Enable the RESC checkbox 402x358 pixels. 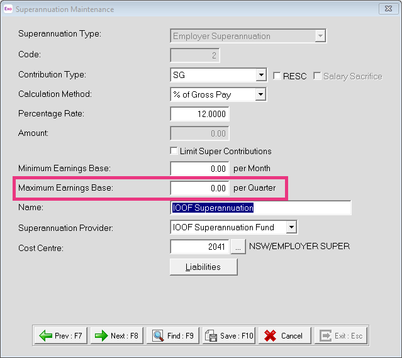point(277,76)
